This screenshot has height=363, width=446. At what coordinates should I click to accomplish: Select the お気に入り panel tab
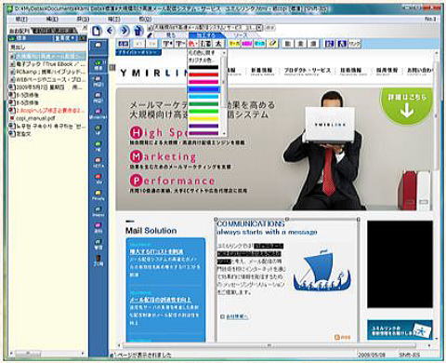pos(20,31)
